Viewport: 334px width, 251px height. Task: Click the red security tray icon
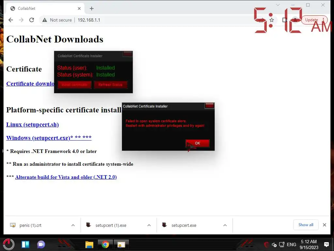[x=266, y=244]
